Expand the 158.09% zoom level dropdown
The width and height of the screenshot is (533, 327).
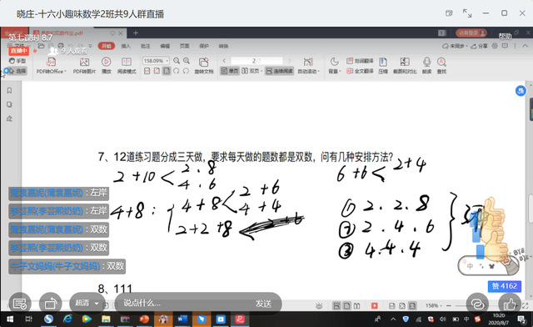(x=156, y=61)
